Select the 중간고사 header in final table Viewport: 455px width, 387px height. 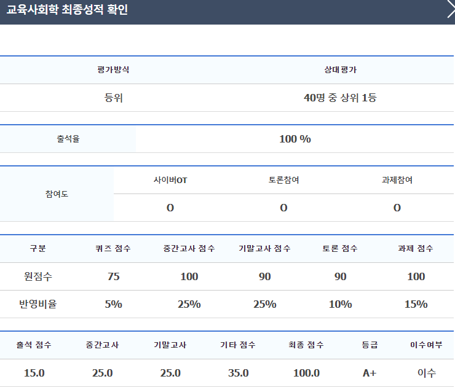click(x=102, y=345)
